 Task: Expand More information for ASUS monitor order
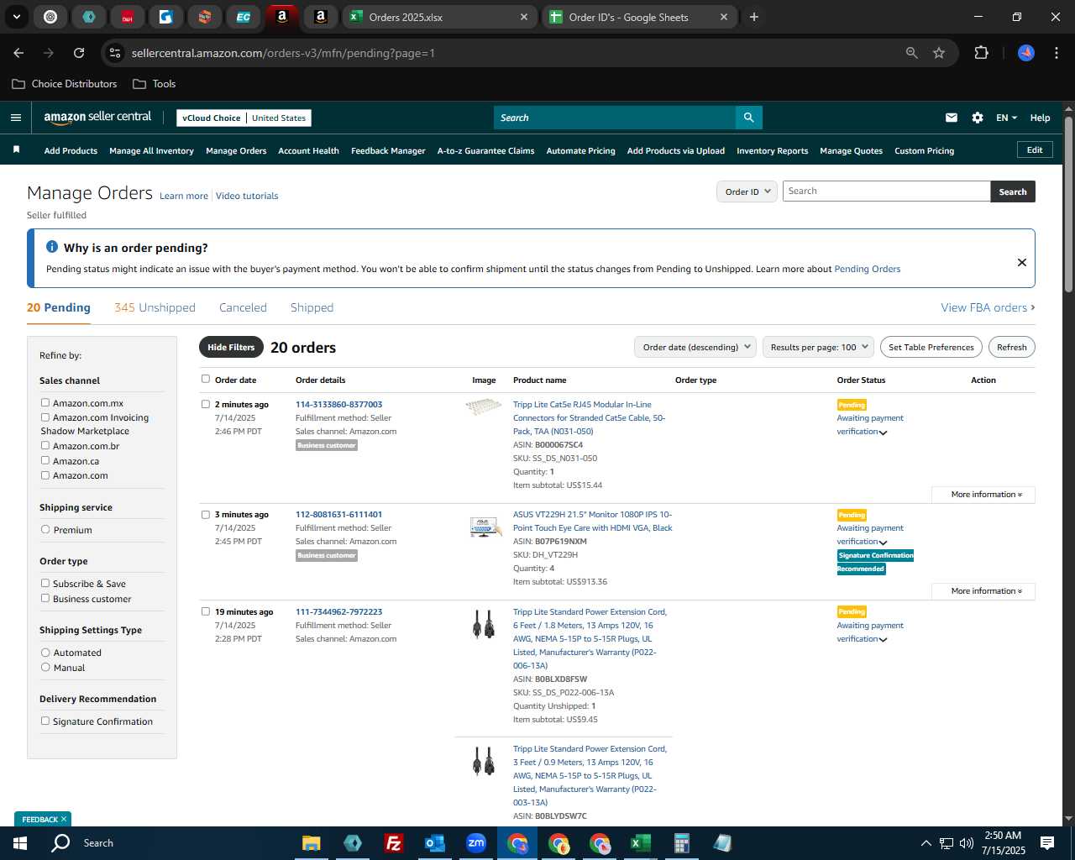[983, 591]
